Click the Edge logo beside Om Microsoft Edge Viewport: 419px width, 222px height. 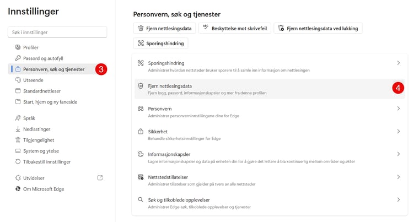(x=18, y=189)
